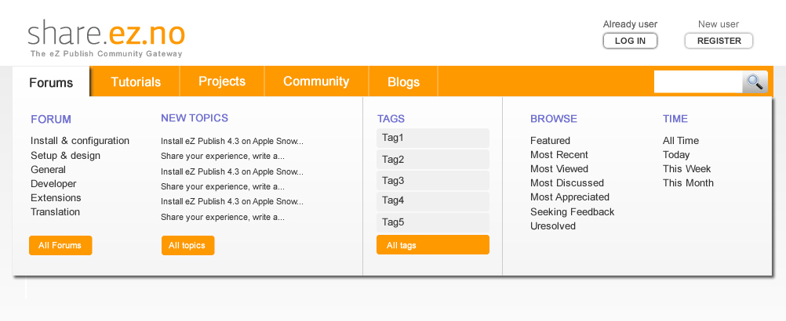Choose the Tag4 tag
Image resolution: width=786 pixels, height=321 pixels.
point(432,200)
